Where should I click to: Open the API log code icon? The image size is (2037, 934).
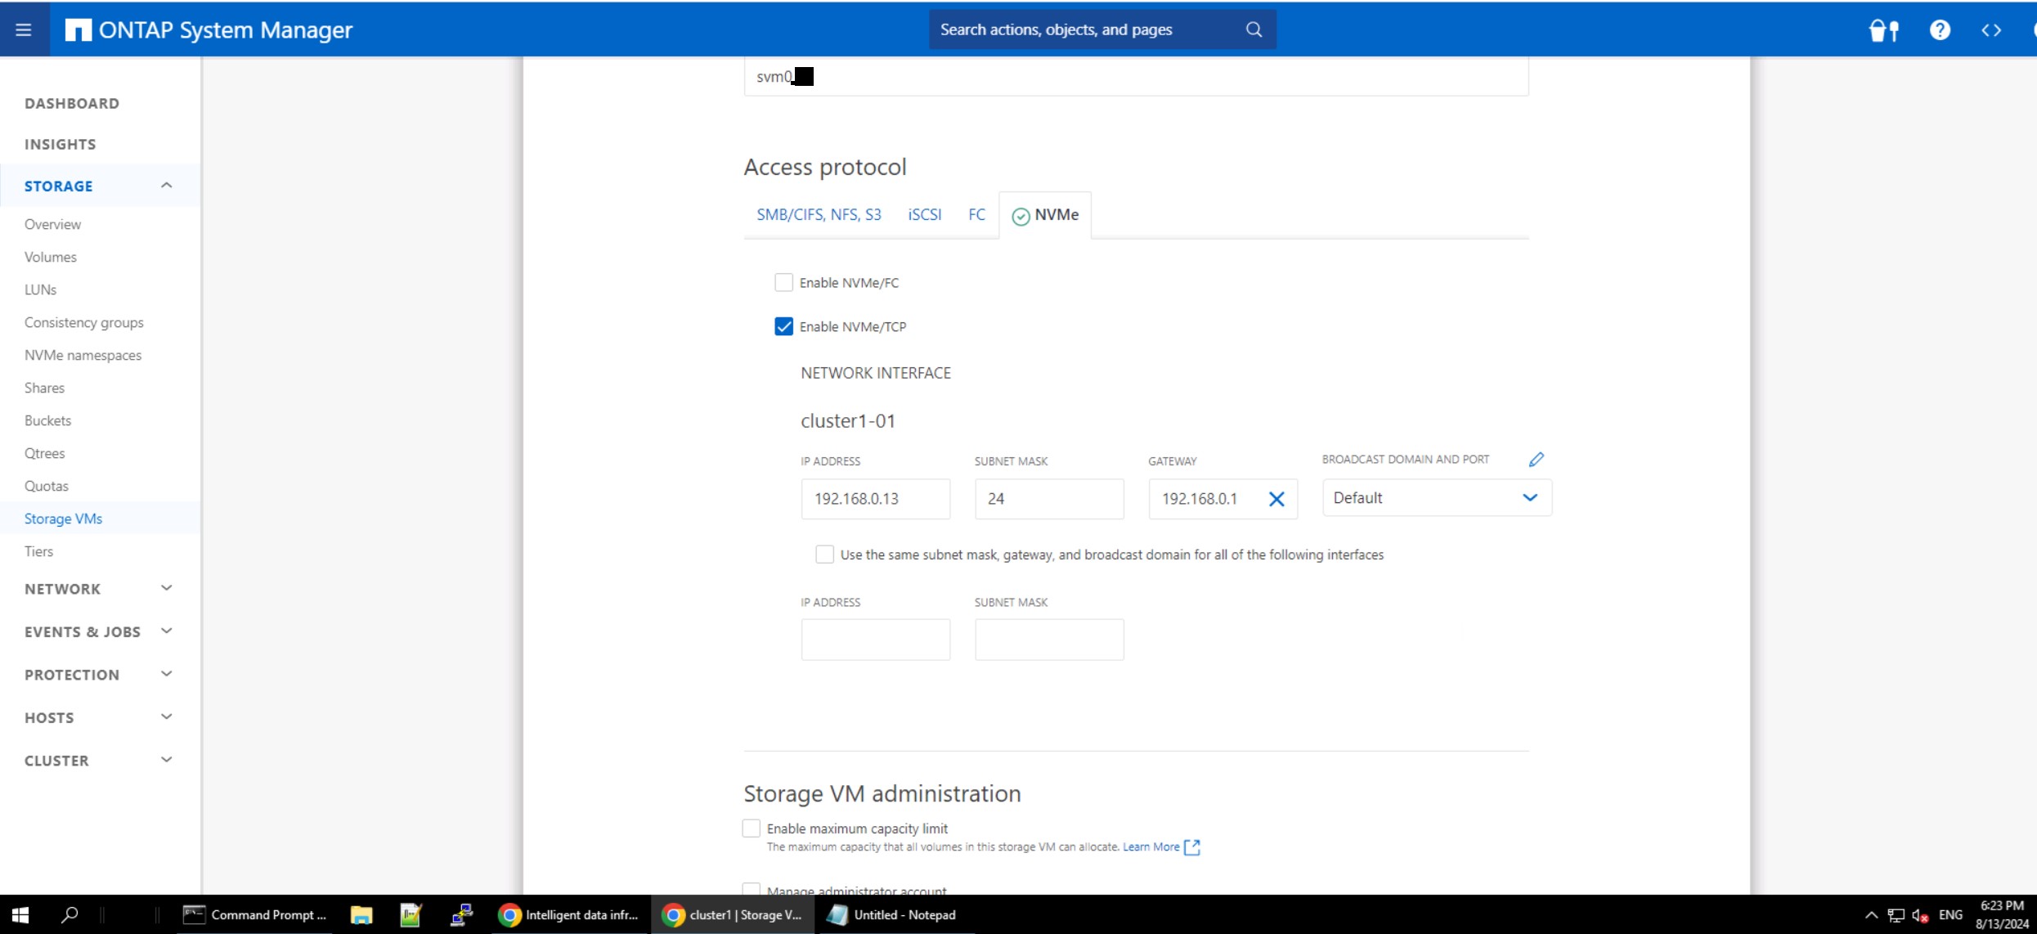(1991, 30)
